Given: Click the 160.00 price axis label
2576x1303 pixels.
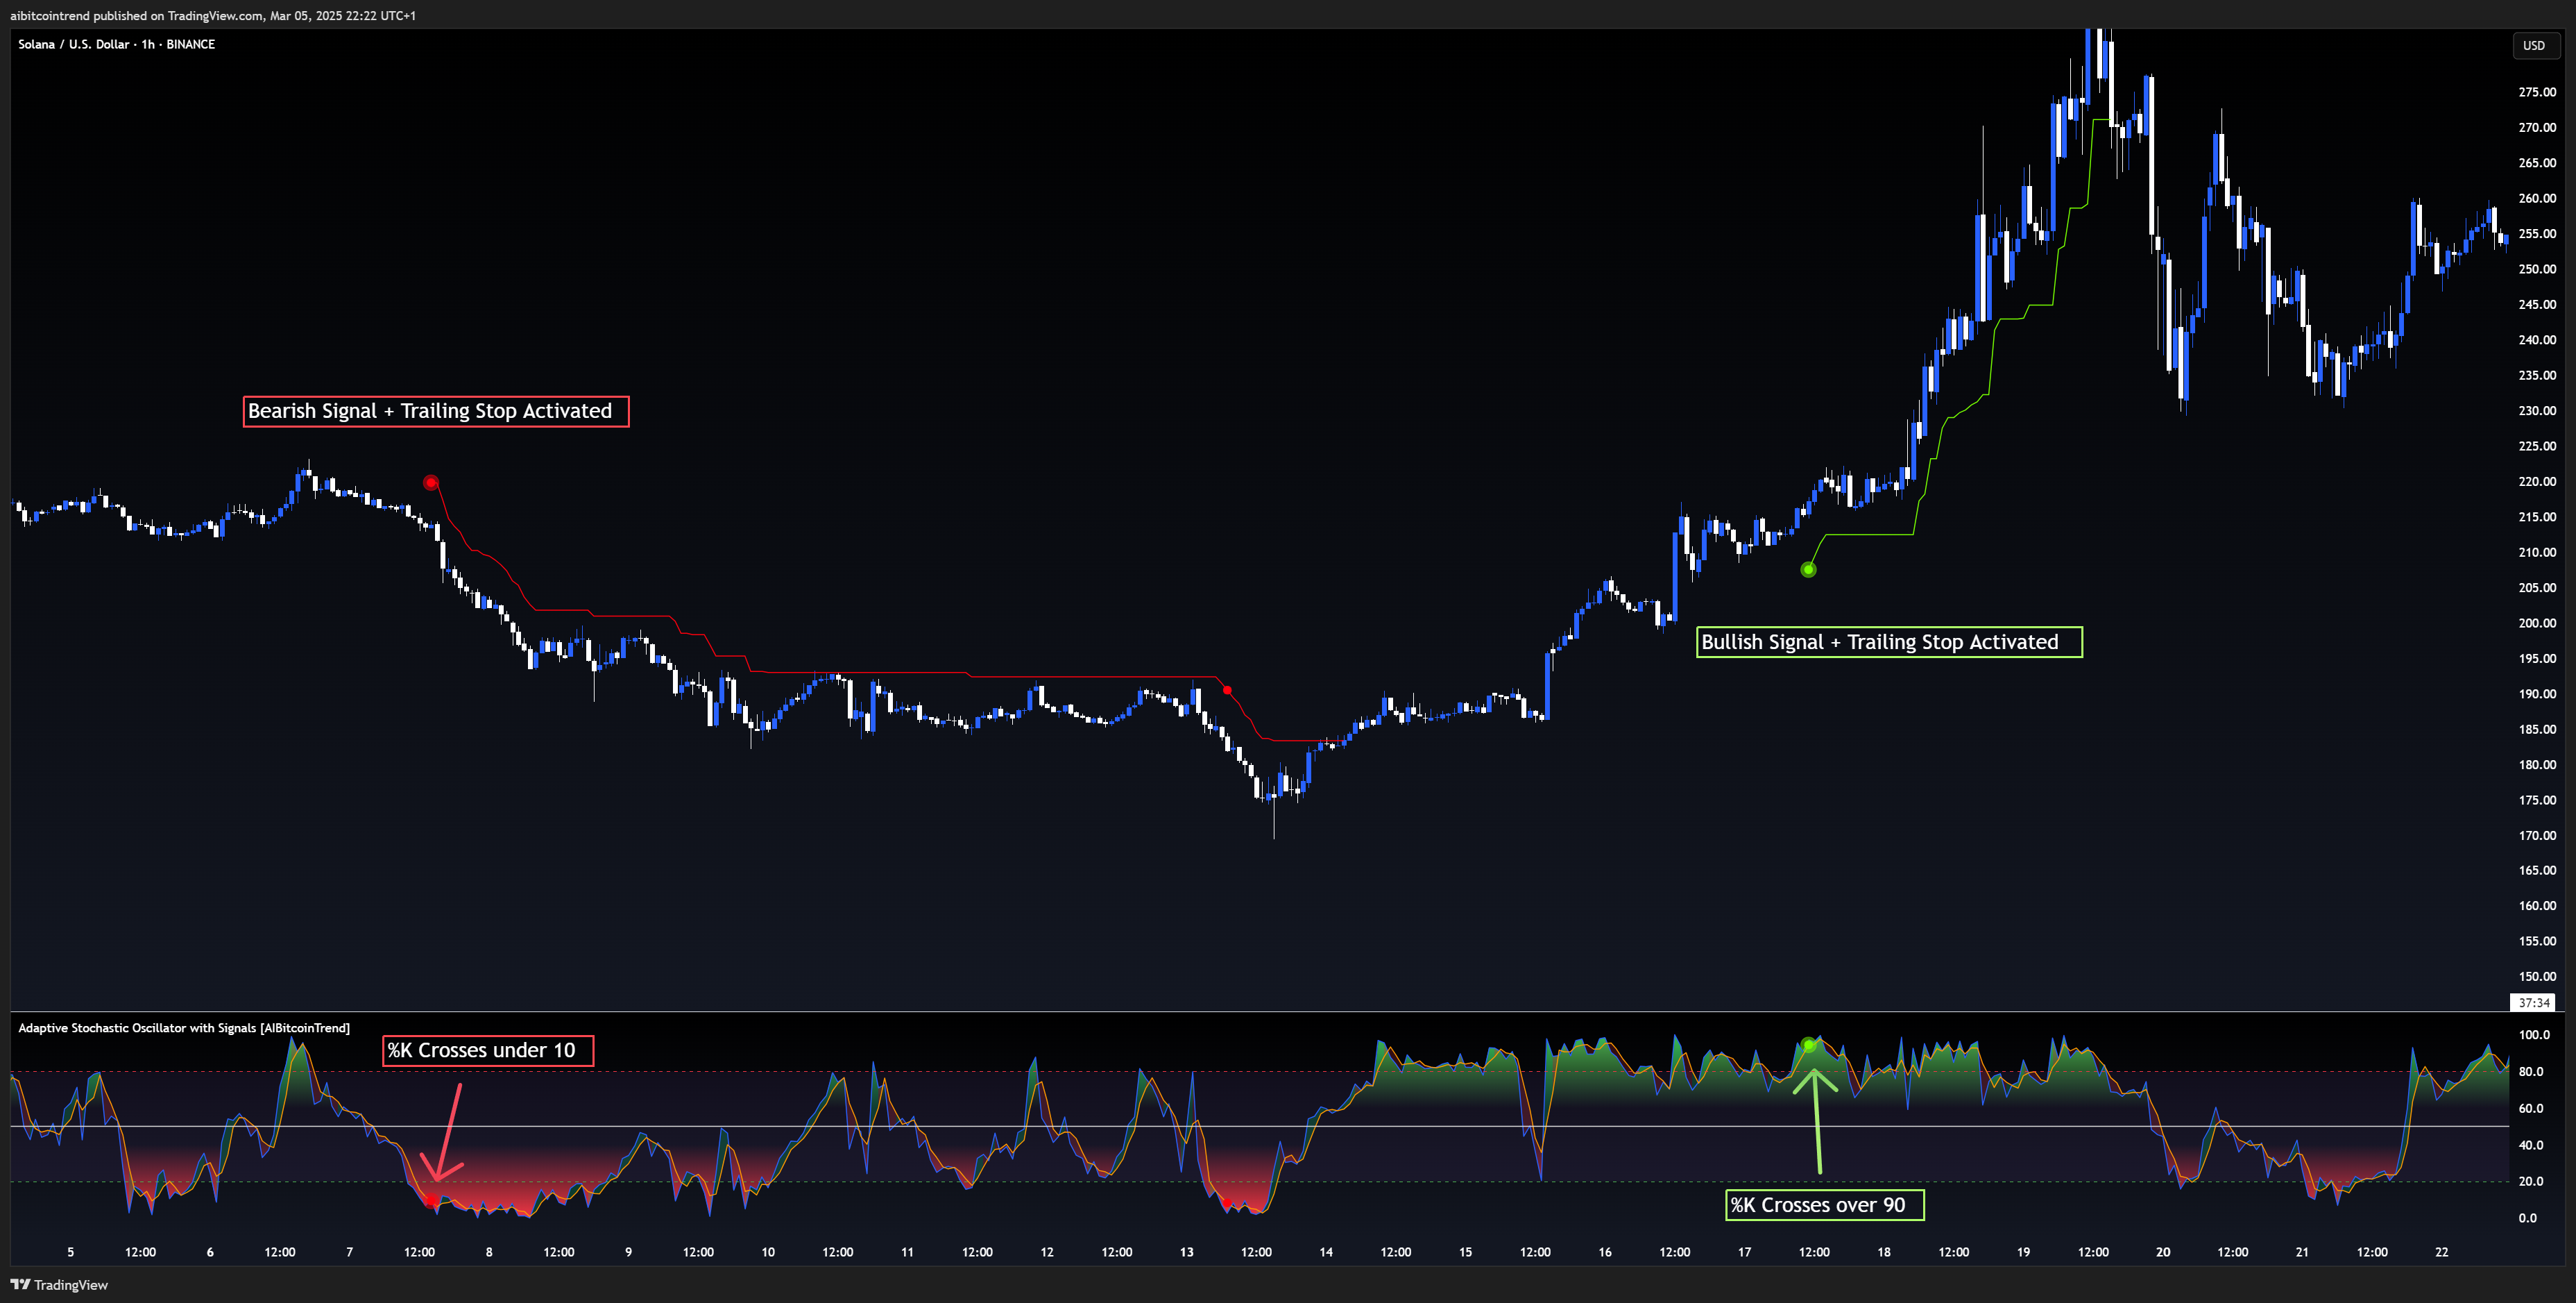Looking at the screenshot, I should [x=2537, y=906].
